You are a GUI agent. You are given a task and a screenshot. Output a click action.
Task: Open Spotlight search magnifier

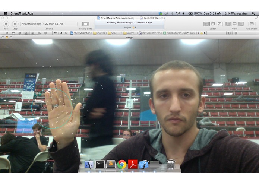253,13
